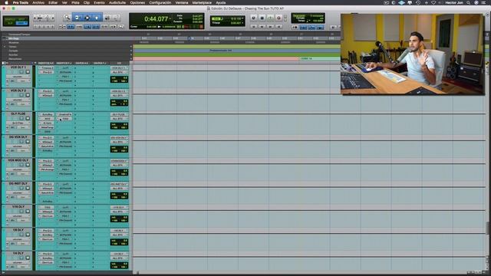Open macOS Spotlight search icon

(x=469, y=2)
